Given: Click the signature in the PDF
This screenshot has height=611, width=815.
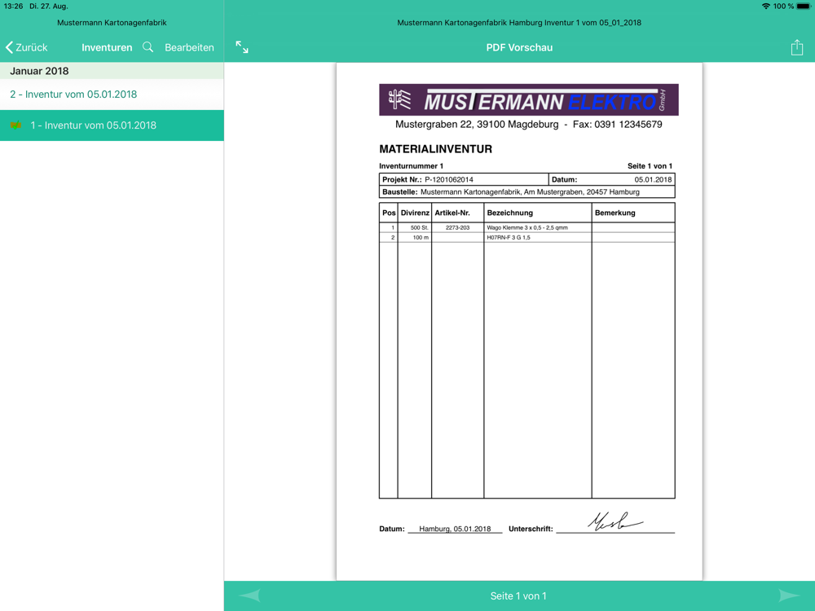Looking at the screenshot, I should pyautogui.click(x=615, y=521).
